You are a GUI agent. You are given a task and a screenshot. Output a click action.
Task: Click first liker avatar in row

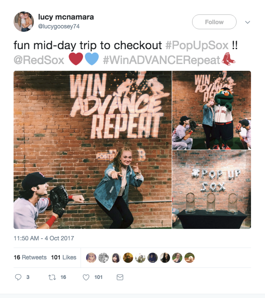point(91,258)
